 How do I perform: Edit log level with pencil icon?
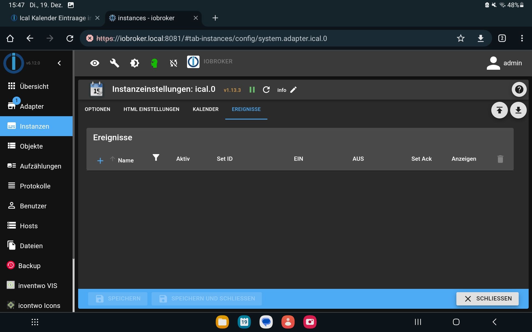pos(293,90)
